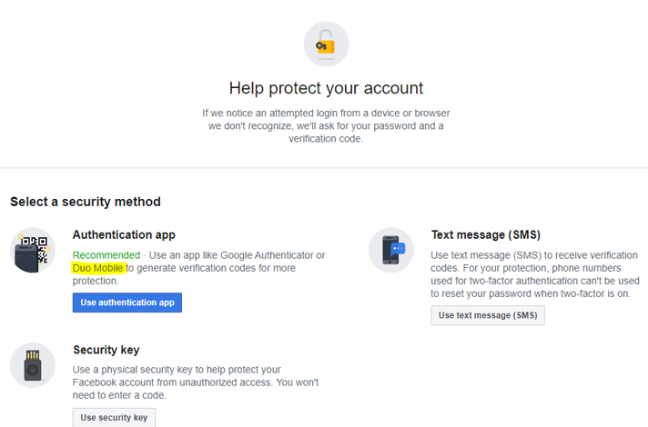
Task: Click the phone text message icon
Action: [x=391, y=250]
